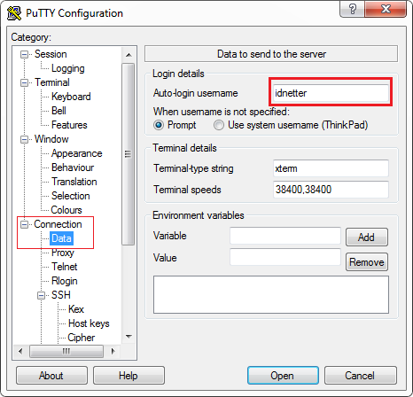
Task: Open the Proxy category
Action: (x=63, y=253)
